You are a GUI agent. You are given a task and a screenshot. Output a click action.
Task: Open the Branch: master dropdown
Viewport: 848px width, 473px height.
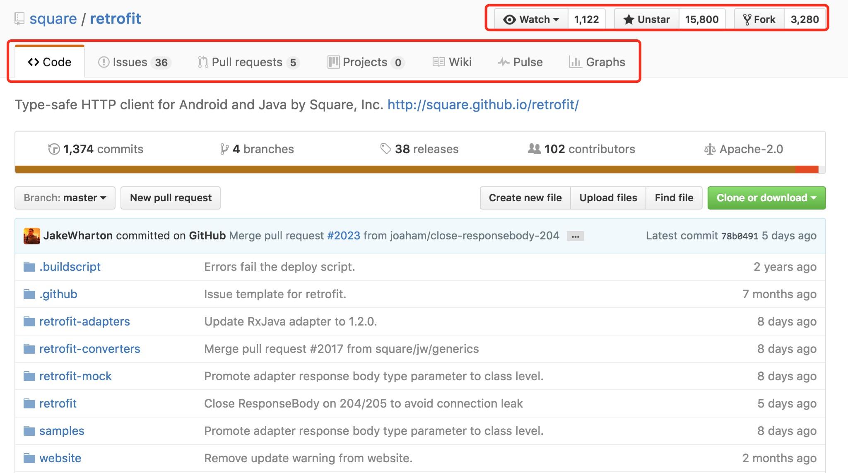coord(65,198)
